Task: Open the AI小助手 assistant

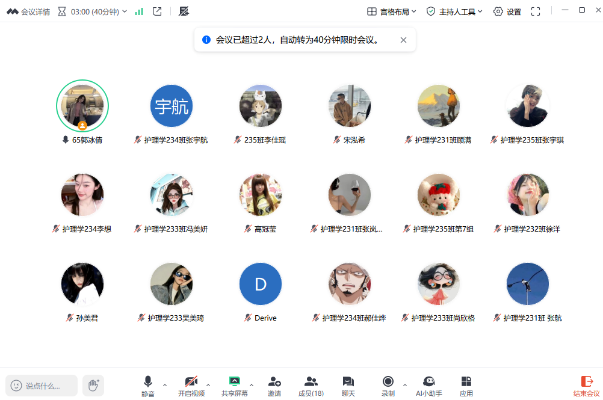Action: point(428,385)
